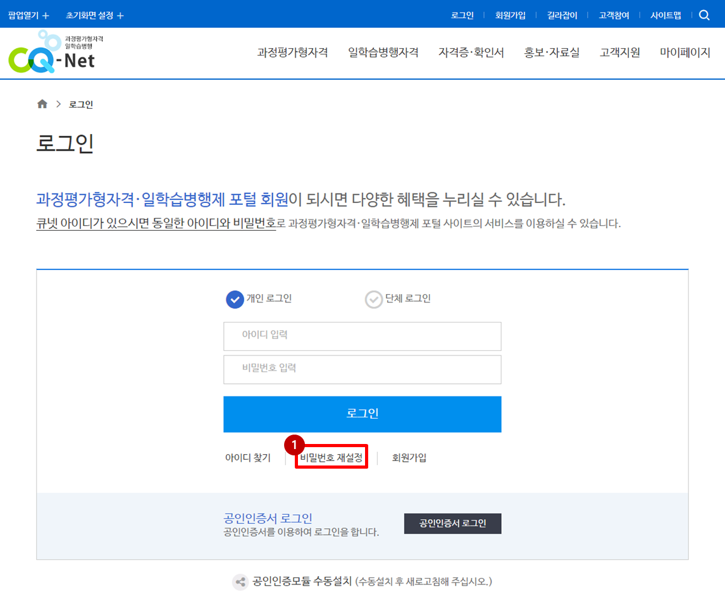Screen dimensions: 725x604
Task: Click 로그인 breadcrumb text
Action: (81, 104)
